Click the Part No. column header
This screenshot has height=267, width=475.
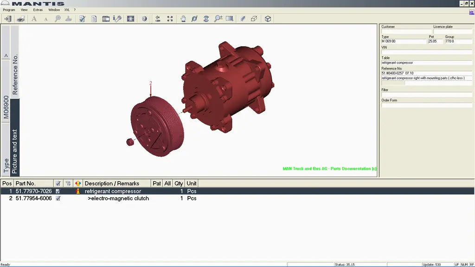33,184
